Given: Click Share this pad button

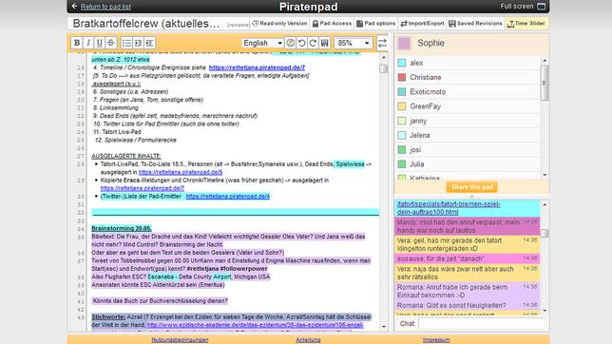Looking at the screenshot, I should tap(472, 187).
